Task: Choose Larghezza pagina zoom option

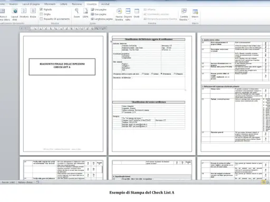Action: coord(102,19)
